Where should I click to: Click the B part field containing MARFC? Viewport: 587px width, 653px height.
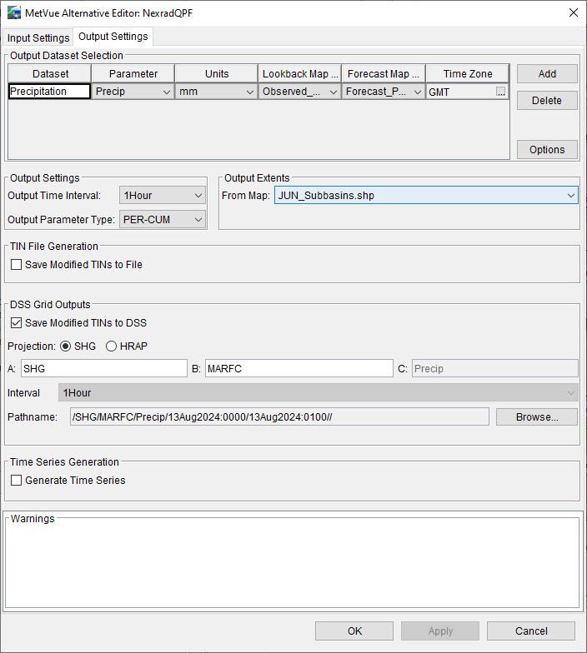click(299, 368)
